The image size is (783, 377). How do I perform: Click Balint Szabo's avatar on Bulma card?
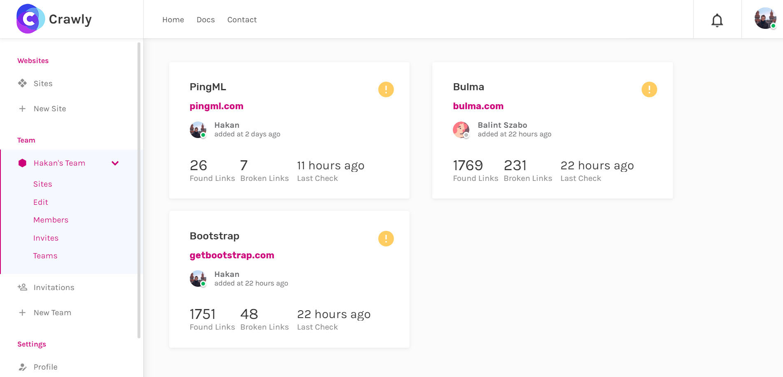(461, 130)
